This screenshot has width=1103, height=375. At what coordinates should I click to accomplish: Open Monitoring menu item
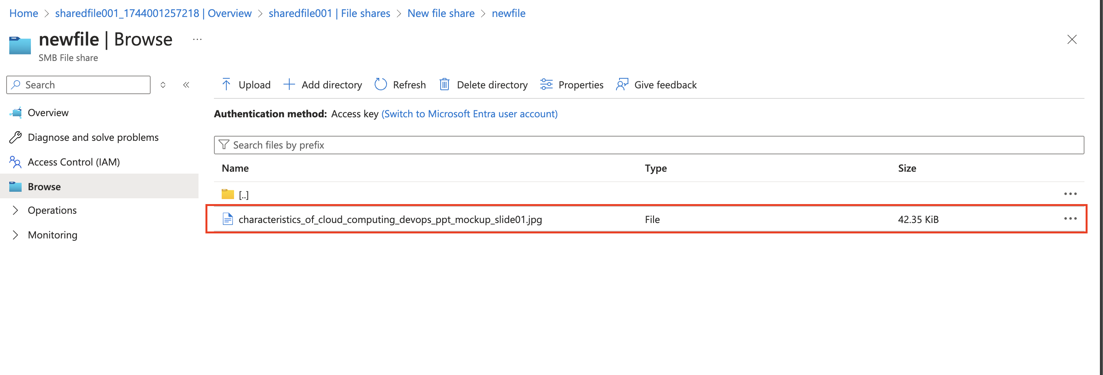(53, 235)
